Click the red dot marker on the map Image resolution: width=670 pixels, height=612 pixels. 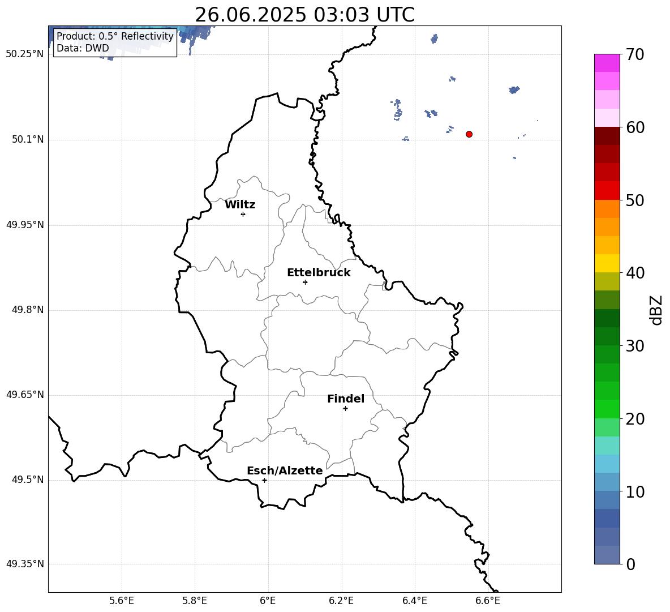(469, 134)
